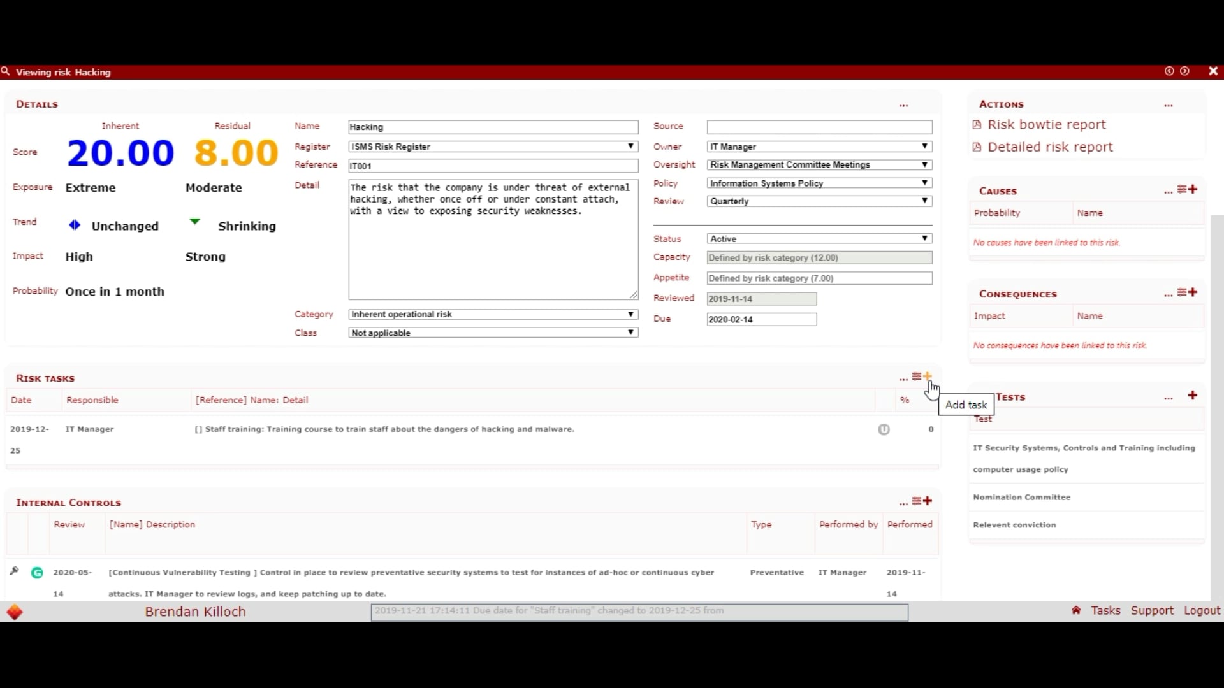Viewport: 1224px width, 688px height.
Task: Open the Detailed risk report
Action: point(1051,147)
